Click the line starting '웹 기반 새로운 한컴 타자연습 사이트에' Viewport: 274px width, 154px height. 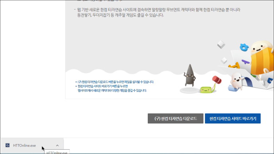[x=159, y=10]
